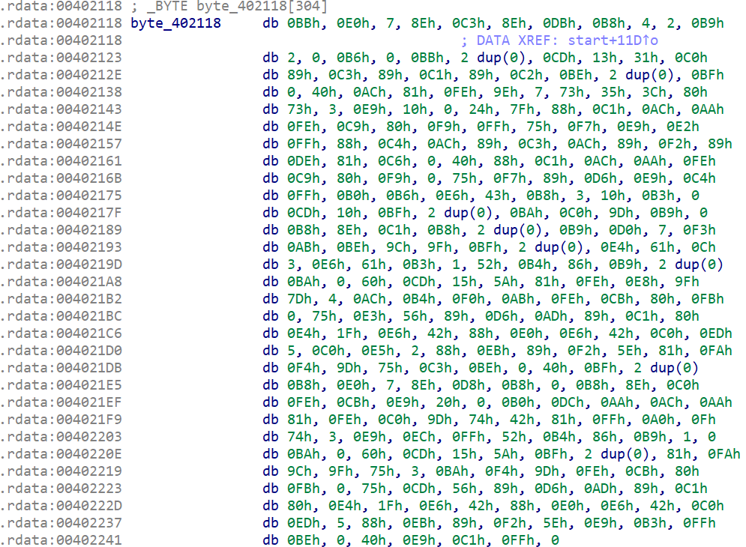The image size is (746, 547).
Task: Click address .rdata:0040212E
Action: (x=61, y=75)
